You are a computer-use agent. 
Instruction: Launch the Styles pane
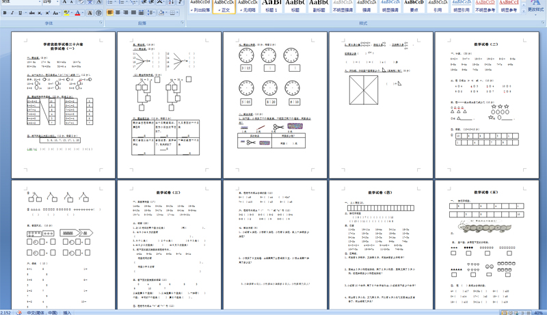(543, 23)
